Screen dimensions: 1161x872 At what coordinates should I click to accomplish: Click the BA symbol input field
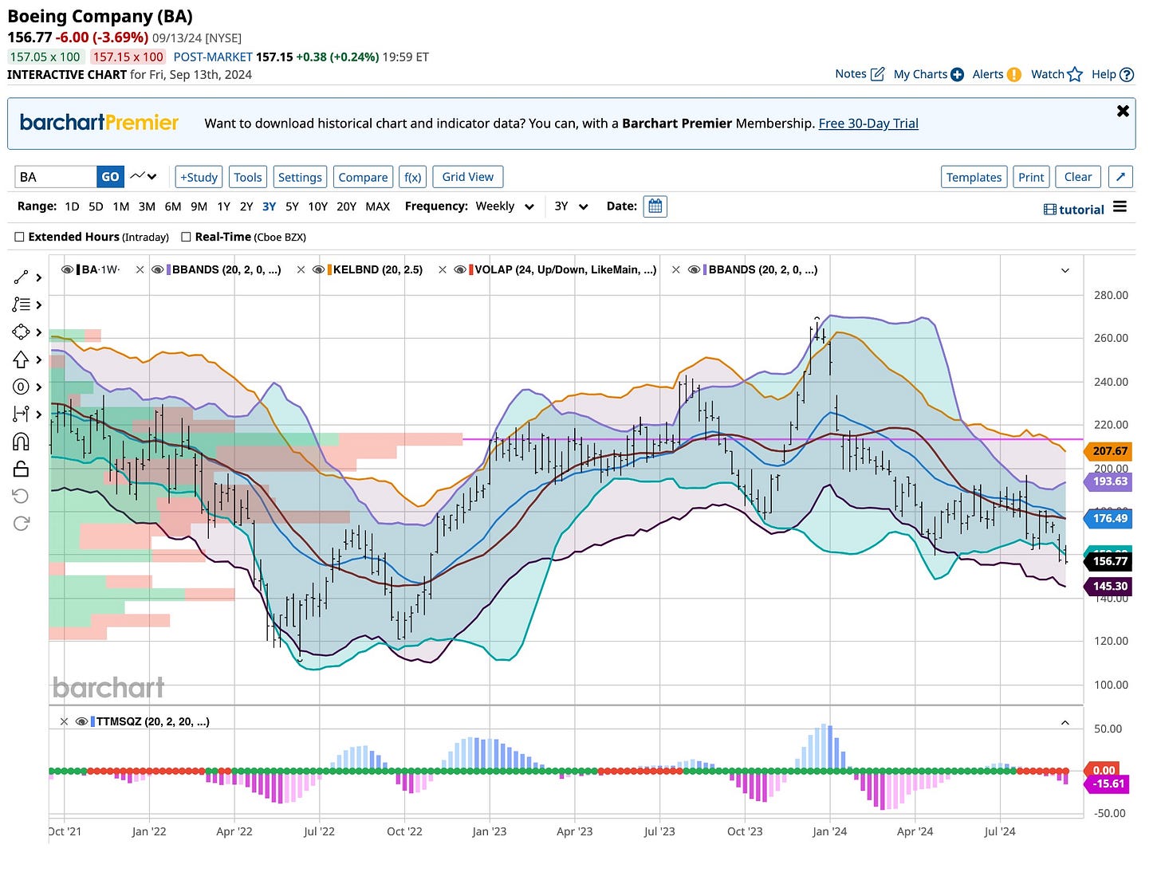[56, 177]
